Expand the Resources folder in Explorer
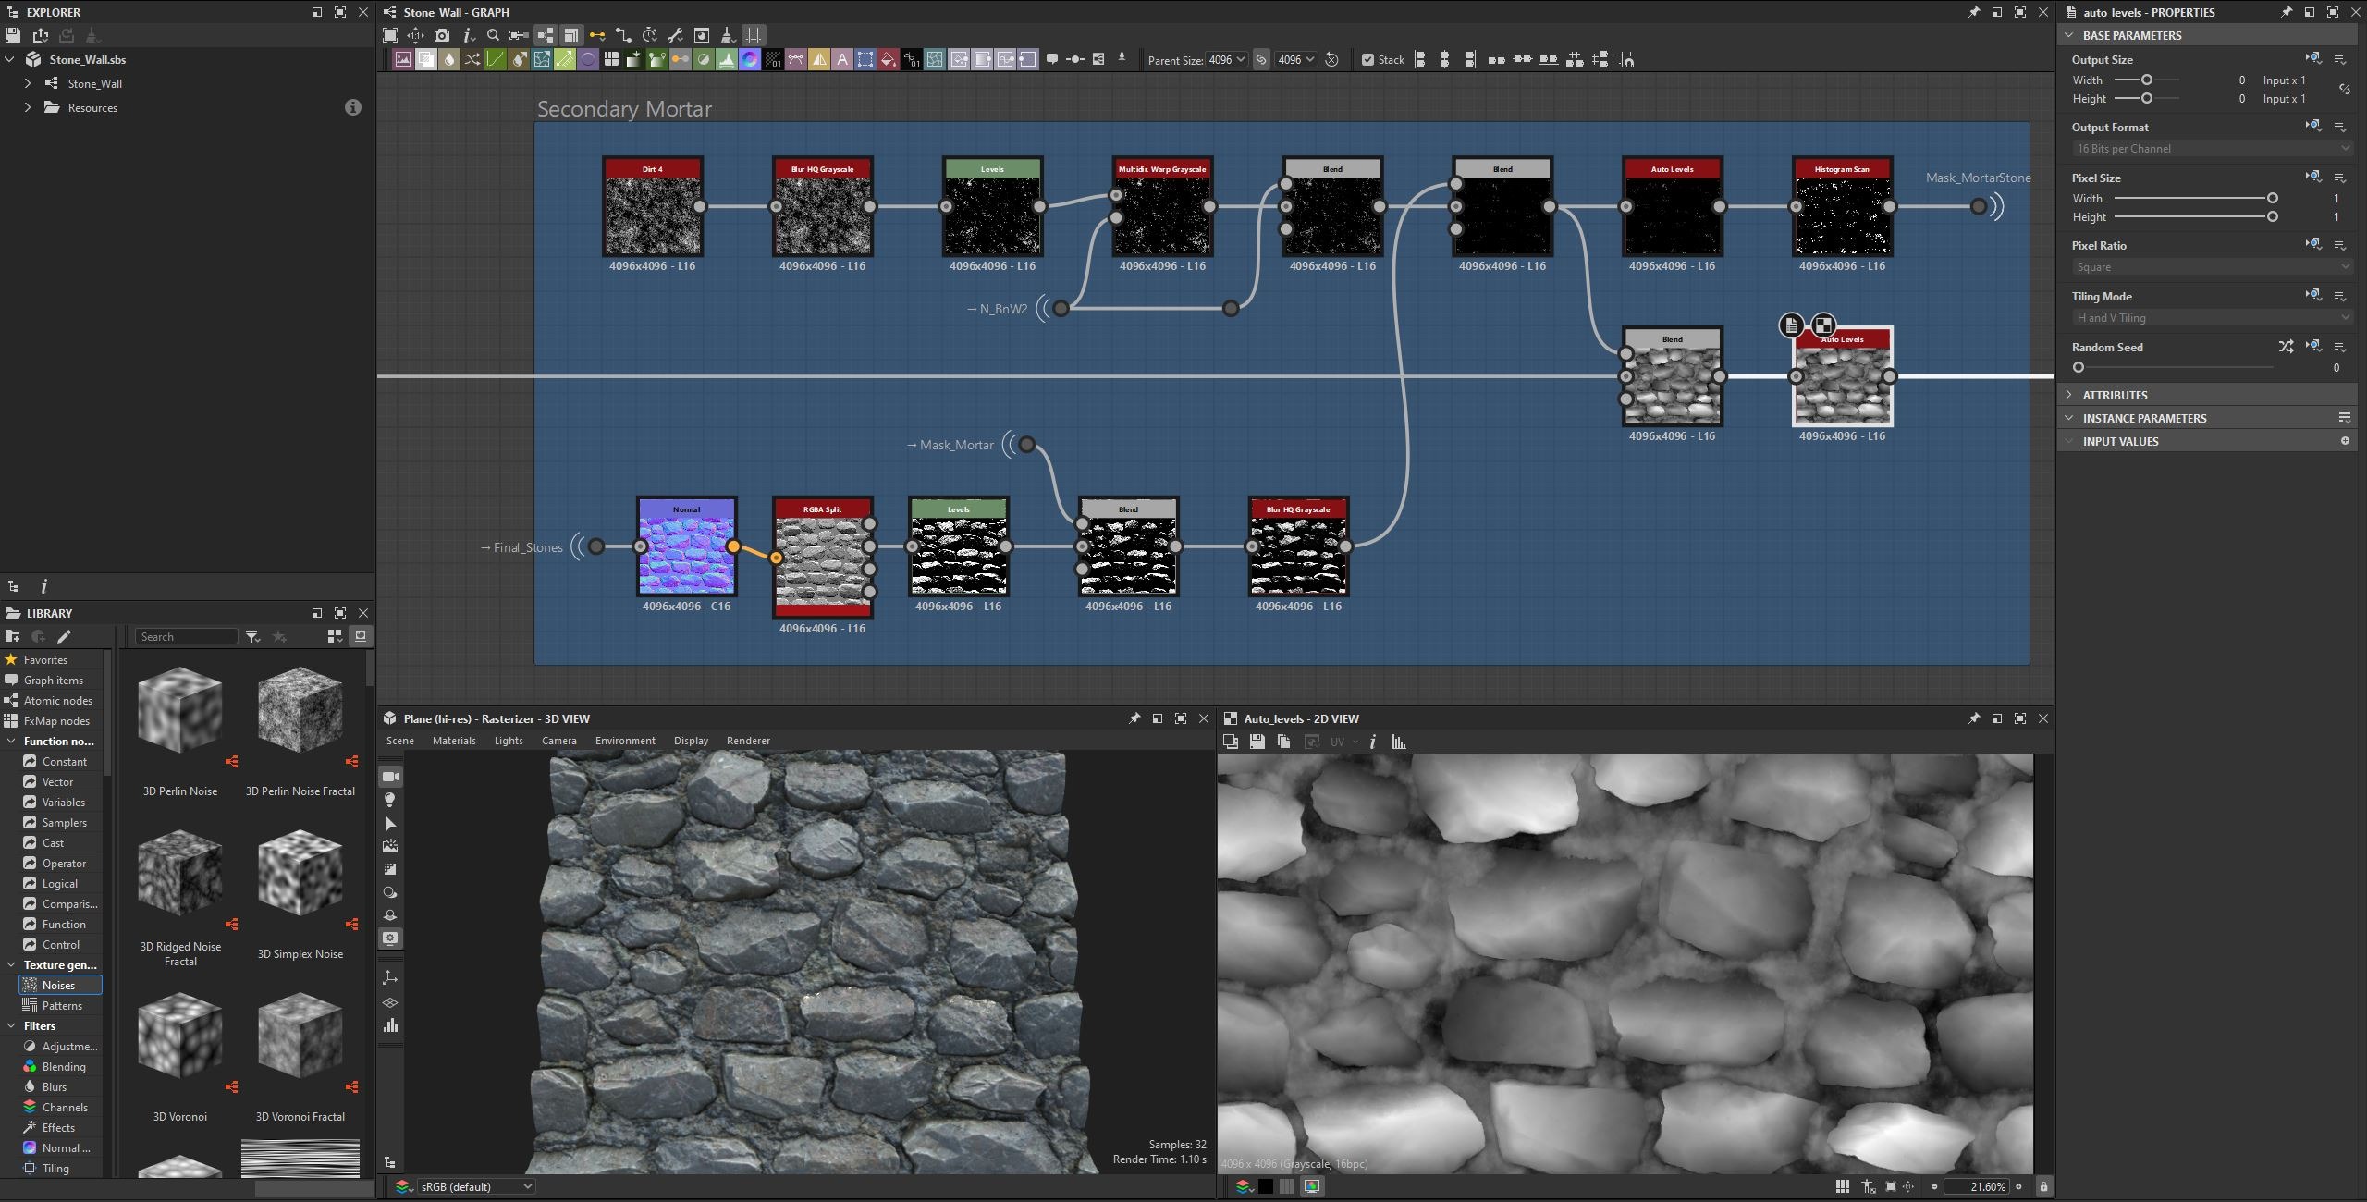 (x=28, y=107)
